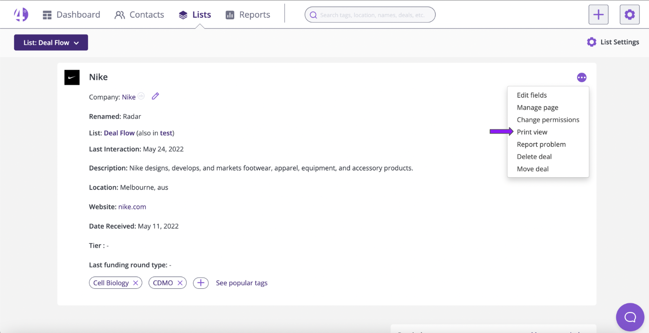
Task: Click the Last Interaction date May 24, 2022
Action: tap(163, 149)
